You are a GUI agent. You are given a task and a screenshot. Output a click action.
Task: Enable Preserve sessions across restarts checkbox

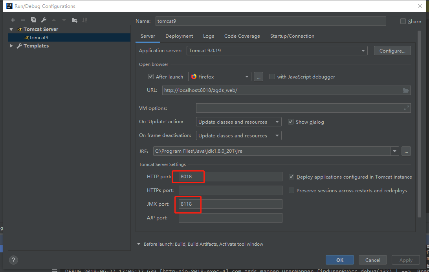291,190
